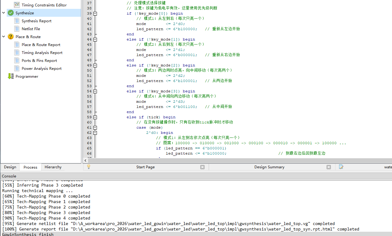The width and height of the screenshot is (392, 236).
Task: Click the Programmer download icon
Action: coord(11,76)
